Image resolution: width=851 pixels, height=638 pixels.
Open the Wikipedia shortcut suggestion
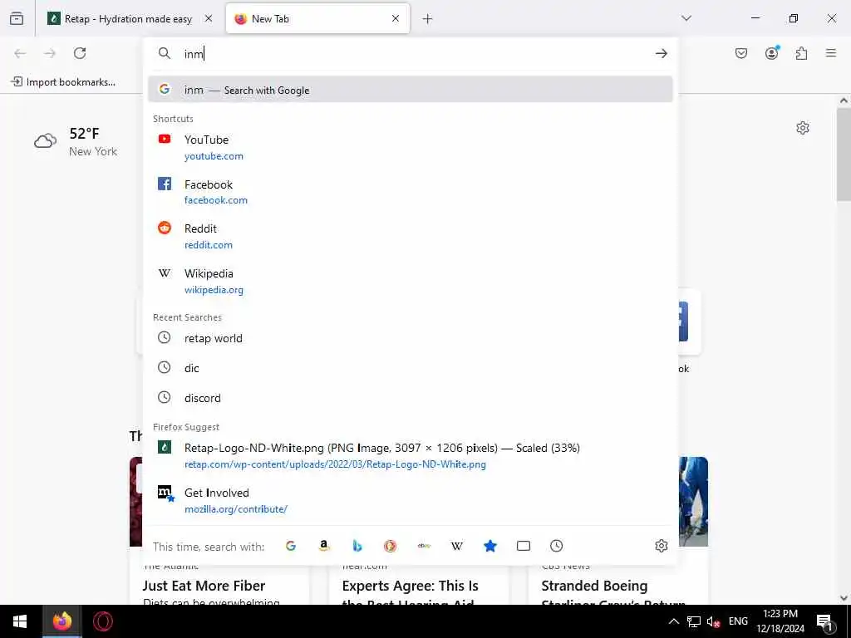tap(411, 281)
